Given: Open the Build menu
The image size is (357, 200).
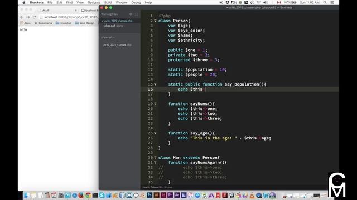Looking at the screenshot, I should point(108,2).
